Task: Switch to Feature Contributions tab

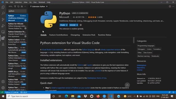Action: [59, 35]
